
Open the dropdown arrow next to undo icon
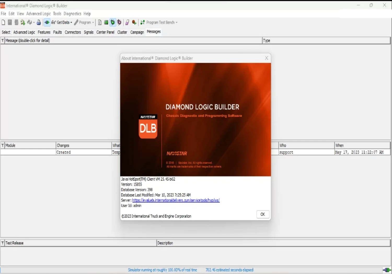click(x=34, y=23)
